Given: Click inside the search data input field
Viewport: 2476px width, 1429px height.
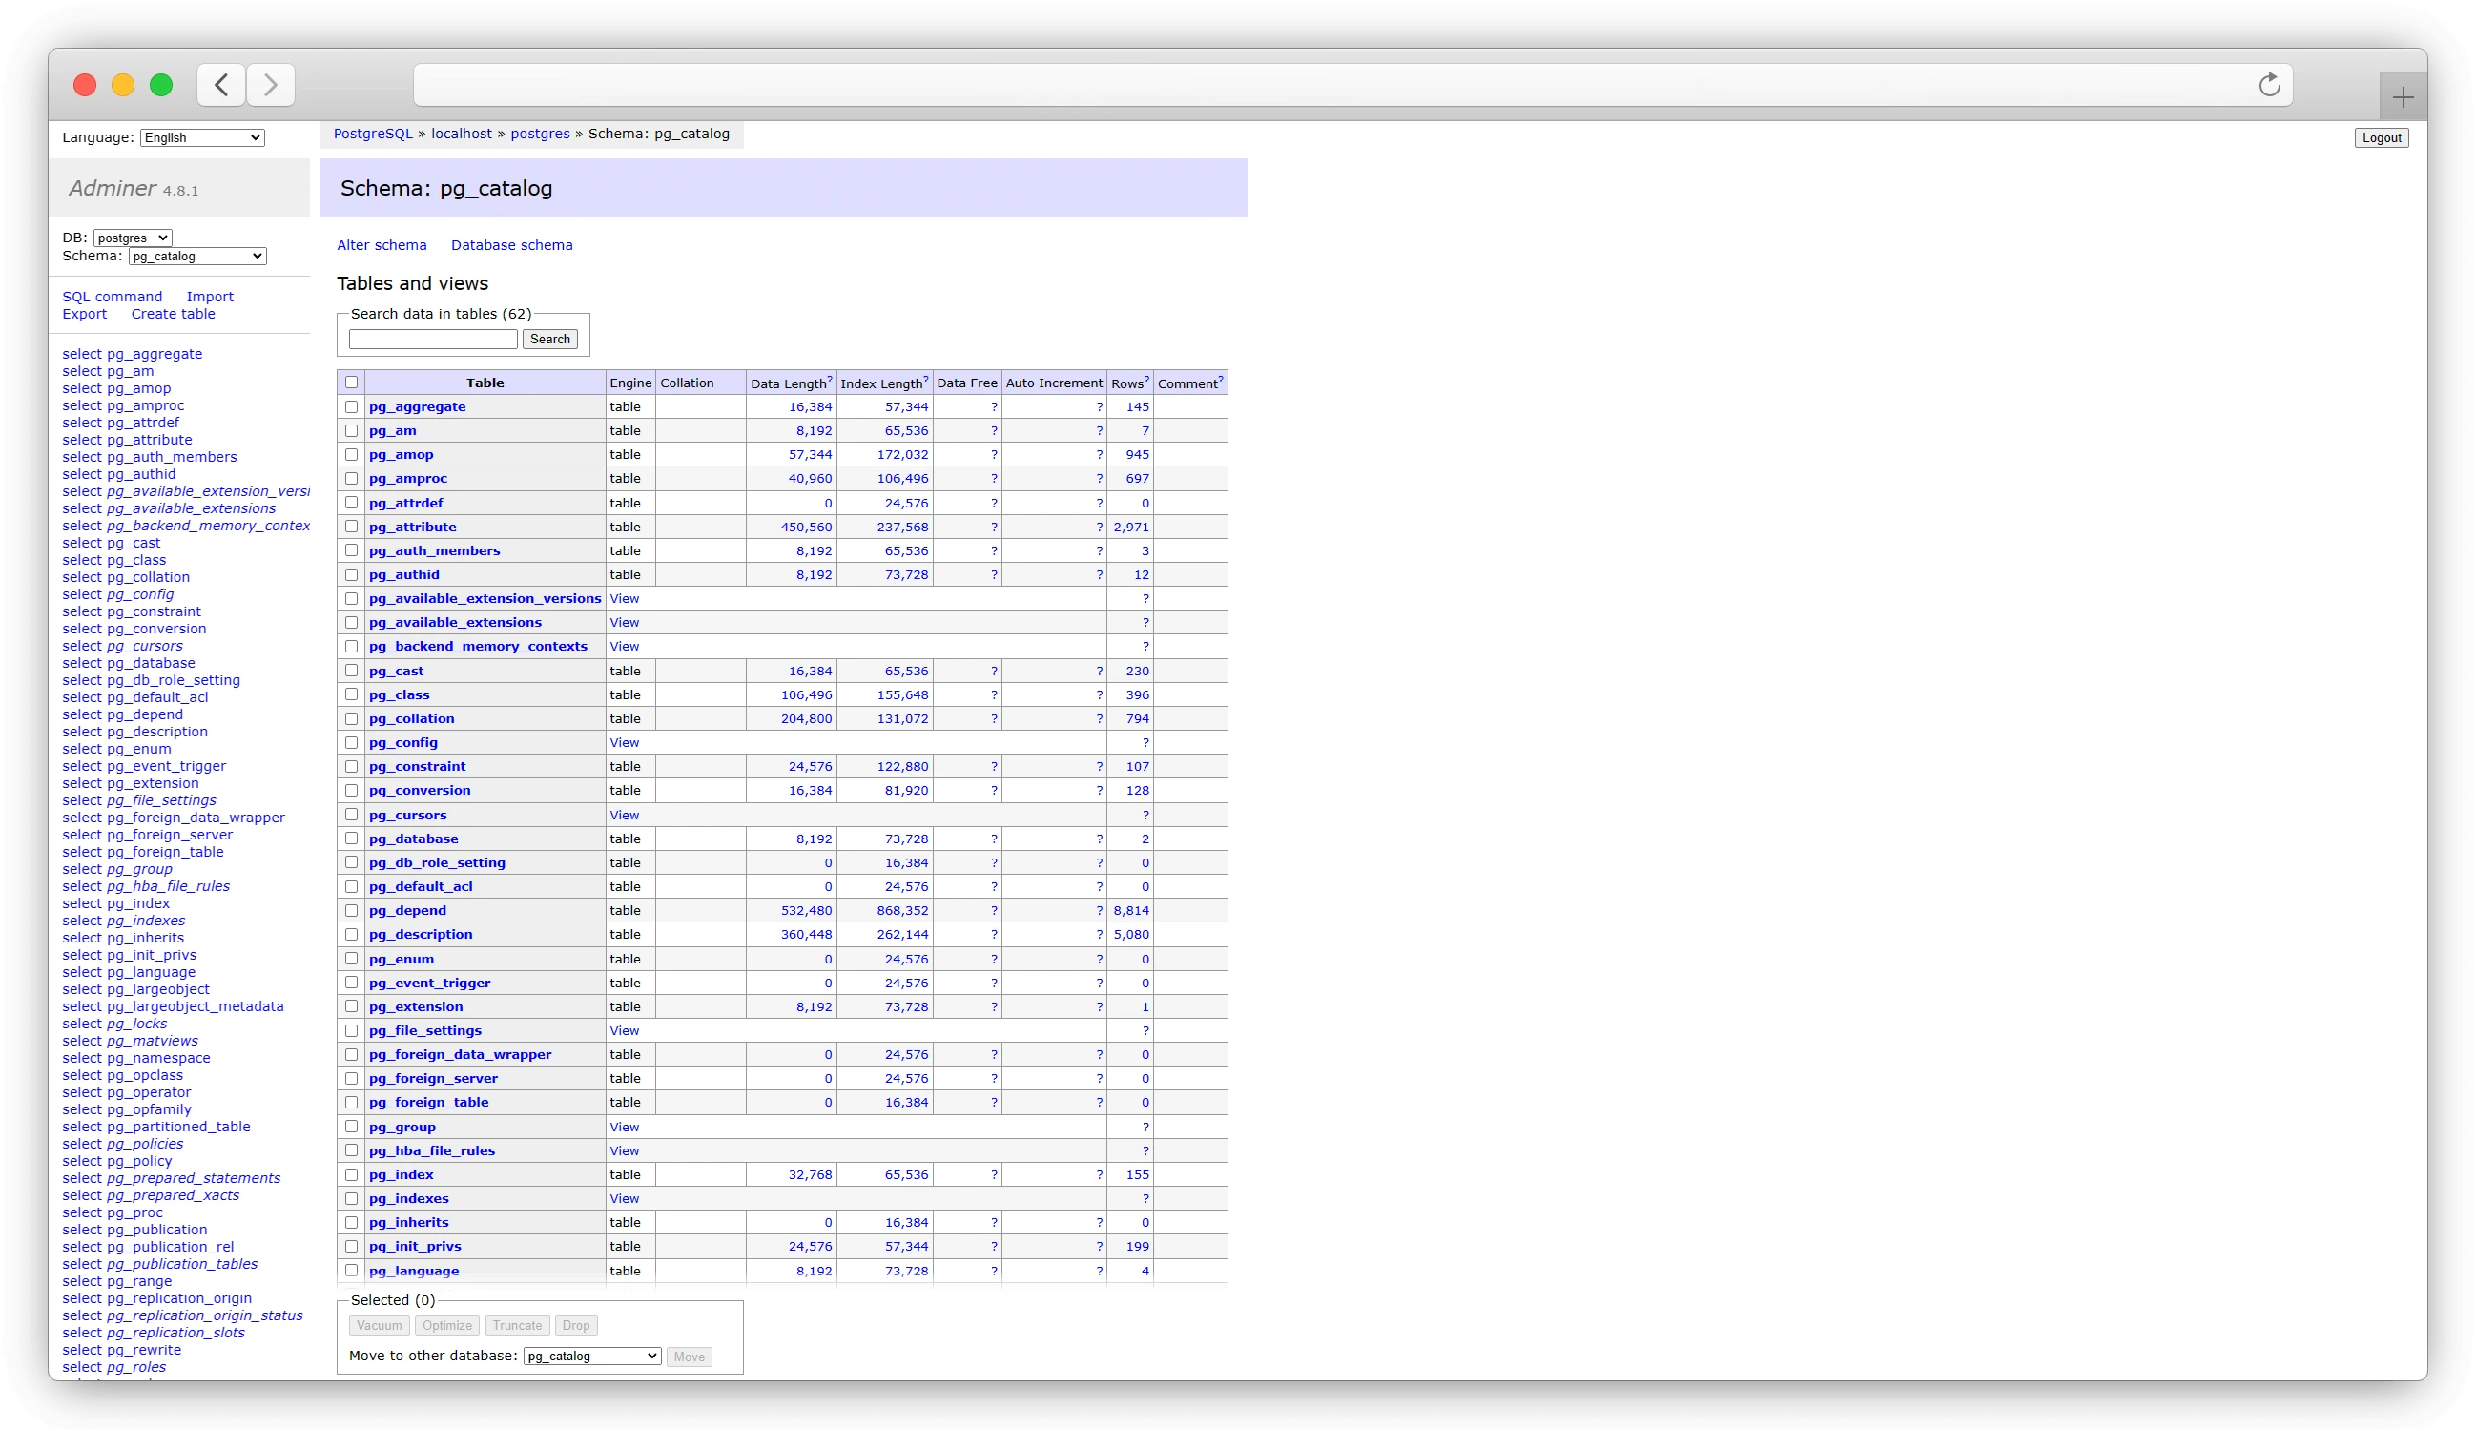Looking at the screenshot, I should [x=432, y=339].
